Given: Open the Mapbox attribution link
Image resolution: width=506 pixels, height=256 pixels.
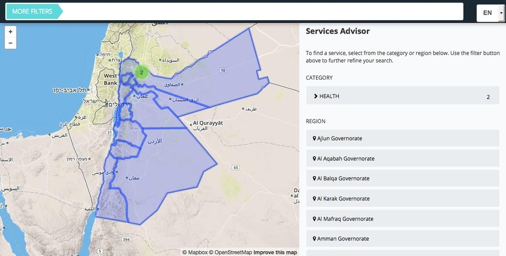Looking at the screenshot, I should click(195, 252).
